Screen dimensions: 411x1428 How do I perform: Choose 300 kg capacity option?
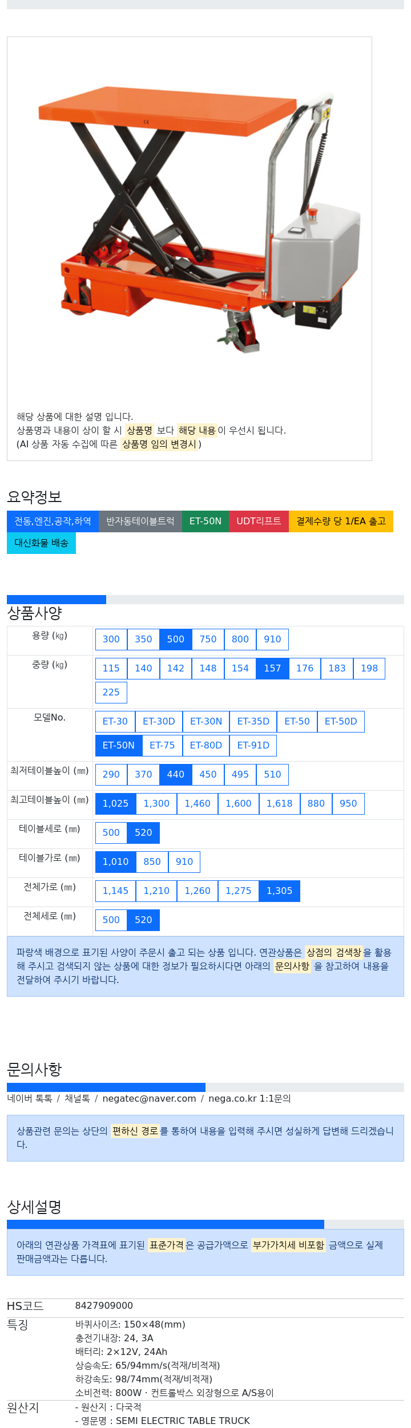[111, 640]
